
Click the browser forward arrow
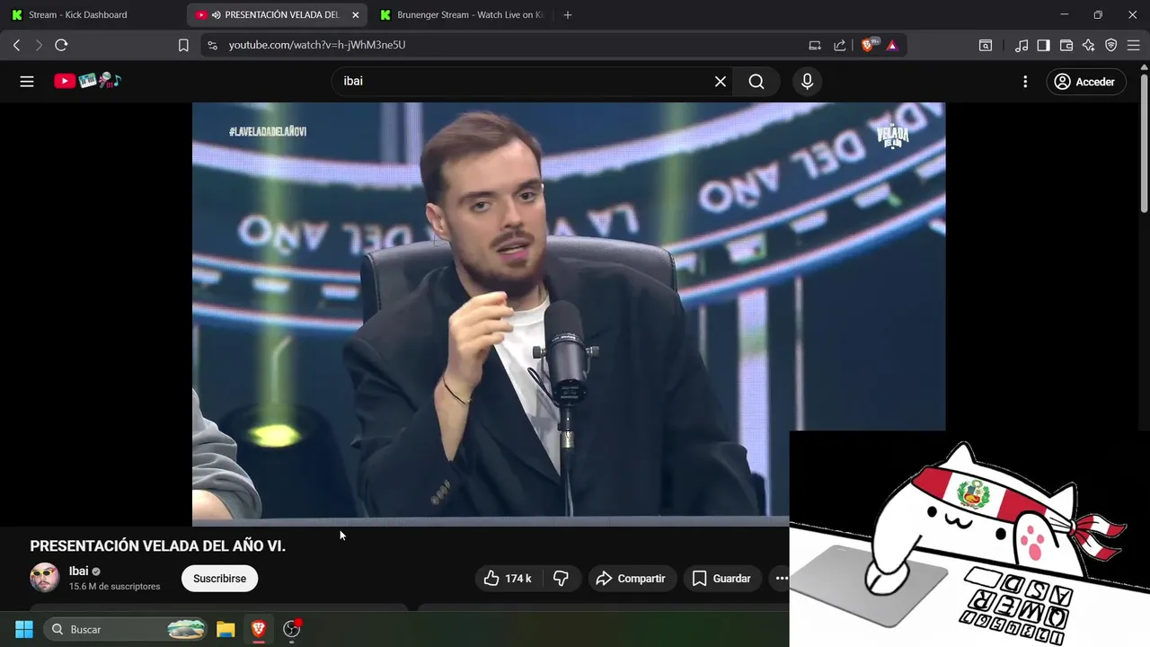click(x=39, y=45)
